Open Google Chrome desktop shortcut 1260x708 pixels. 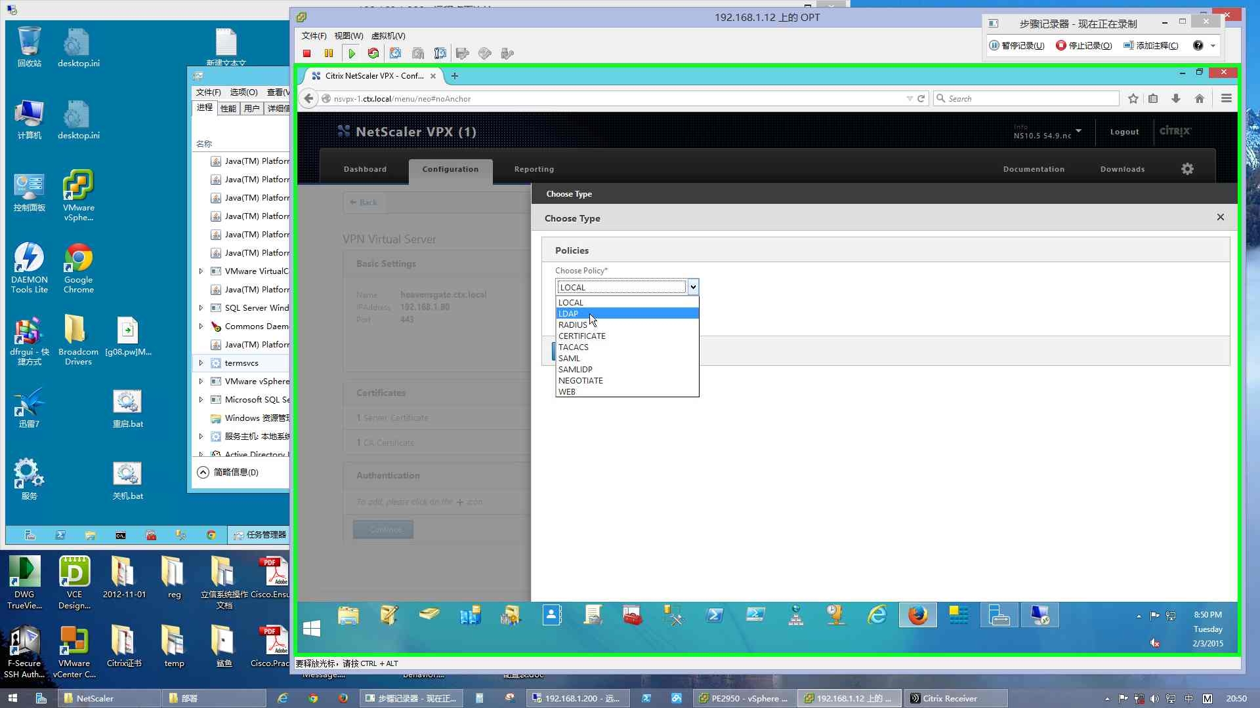coord(79,267)
